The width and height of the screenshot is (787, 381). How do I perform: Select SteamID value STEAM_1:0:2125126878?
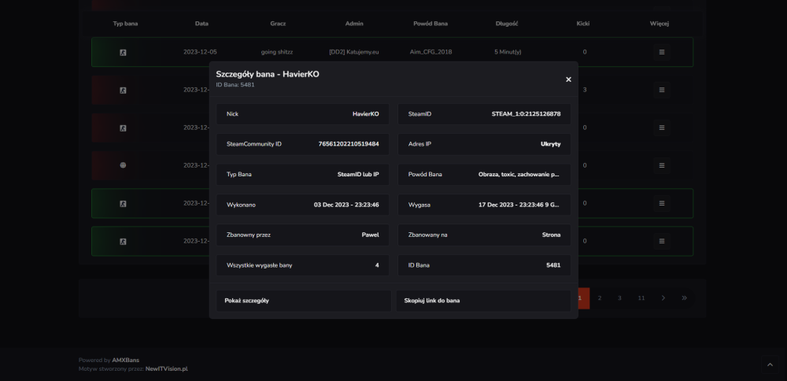[526, 114]
